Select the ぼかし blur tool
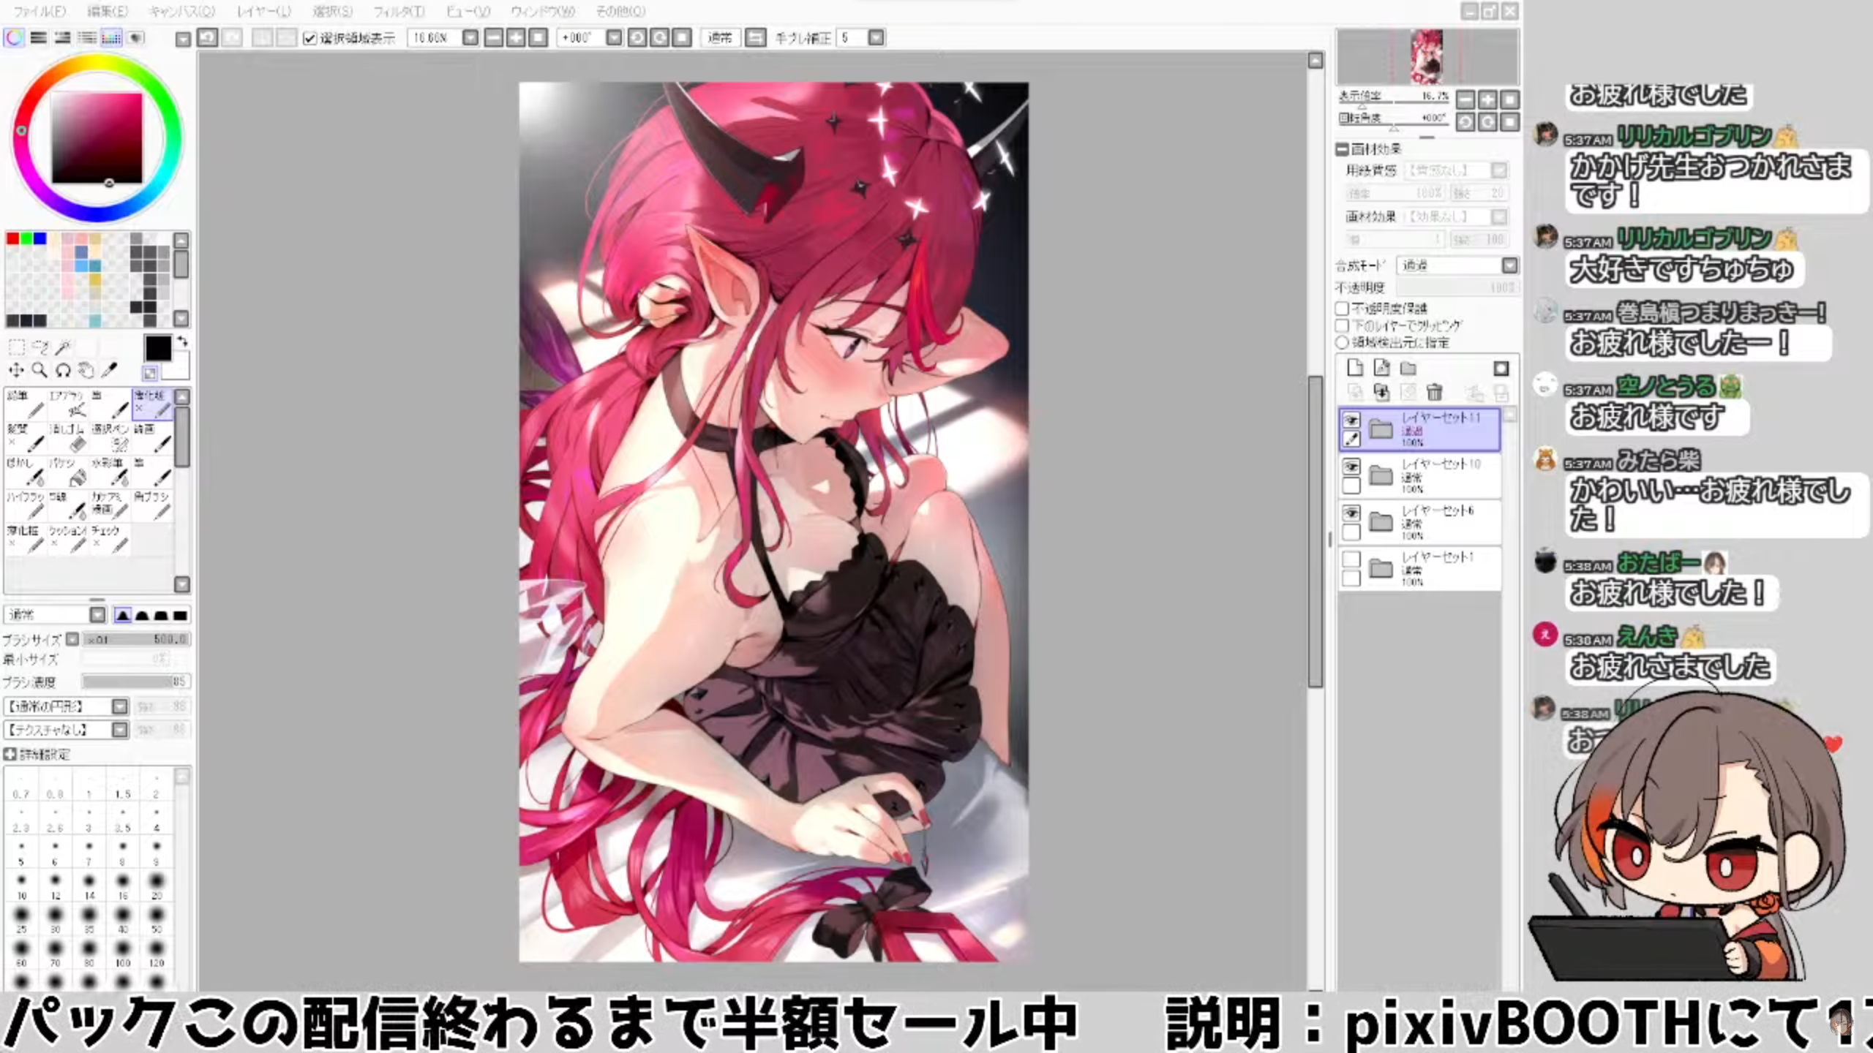The image size is (1873, 1053). coord(26,472)
